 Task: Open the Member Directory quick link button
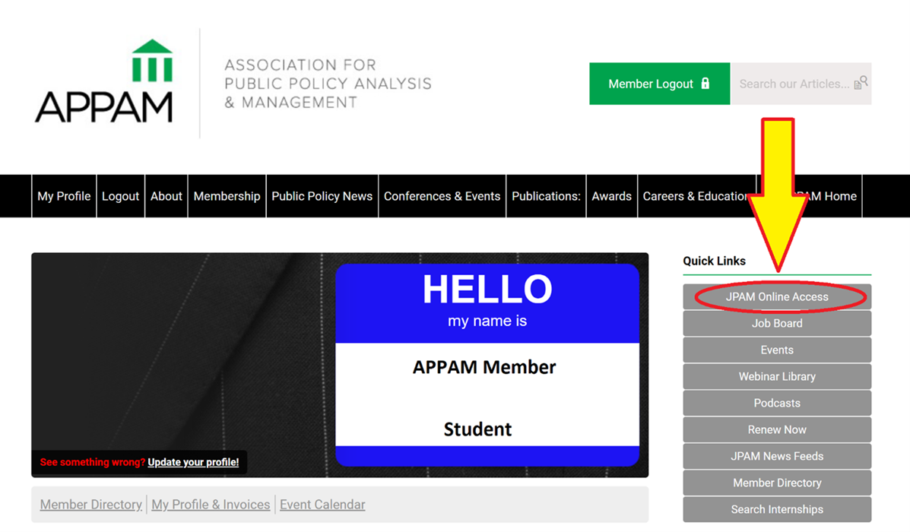(x=777, y=483)
